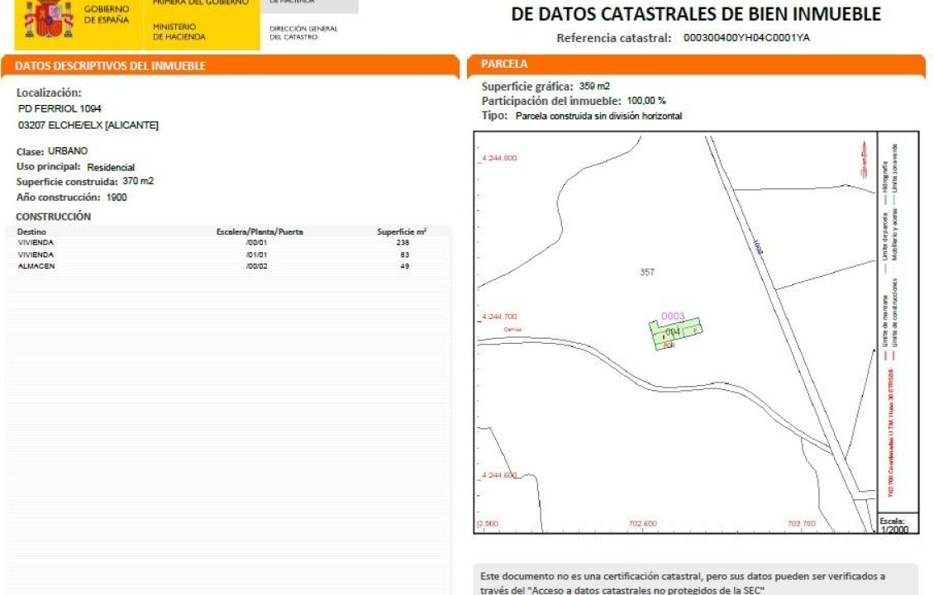Select VIVIENDA in the /01/01 row
The width and height of the screenshot is (934, 595).
[36, 255]
